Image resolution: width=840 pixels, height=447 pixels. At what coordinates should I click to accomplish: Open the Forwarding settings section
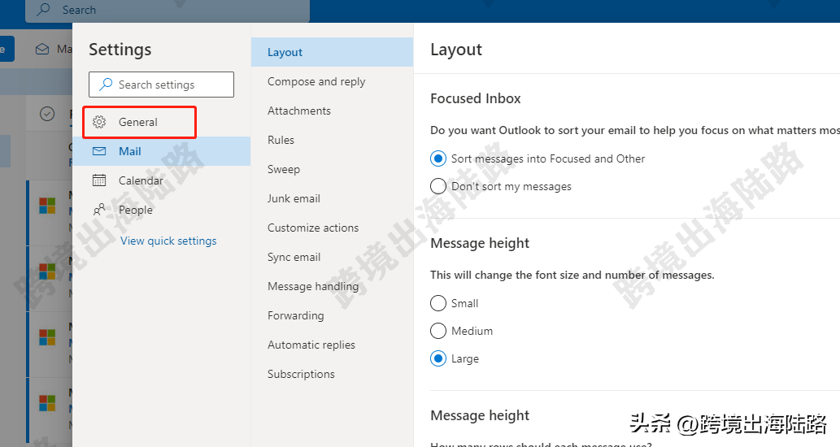295,315
